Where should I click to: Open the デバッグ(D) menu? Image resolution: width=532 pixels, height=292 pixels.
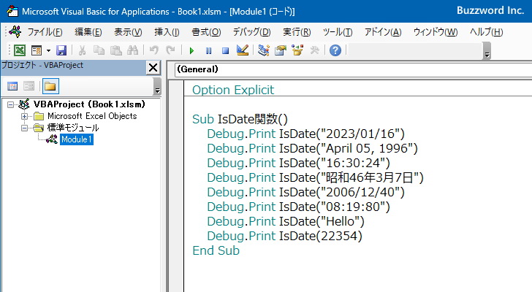tap(251, 32)
